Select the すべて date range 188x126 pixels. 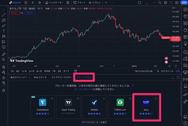tap(66, 71)
